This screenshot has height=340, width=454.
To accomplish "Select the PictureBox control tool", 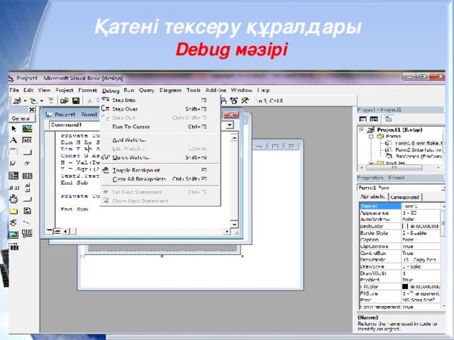I will [x=27, y=129].
